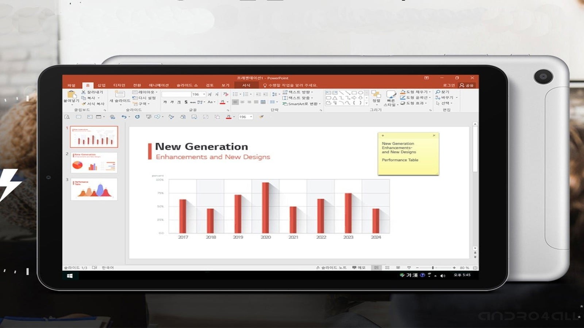Click the Share (공유) button

(466, 85)
